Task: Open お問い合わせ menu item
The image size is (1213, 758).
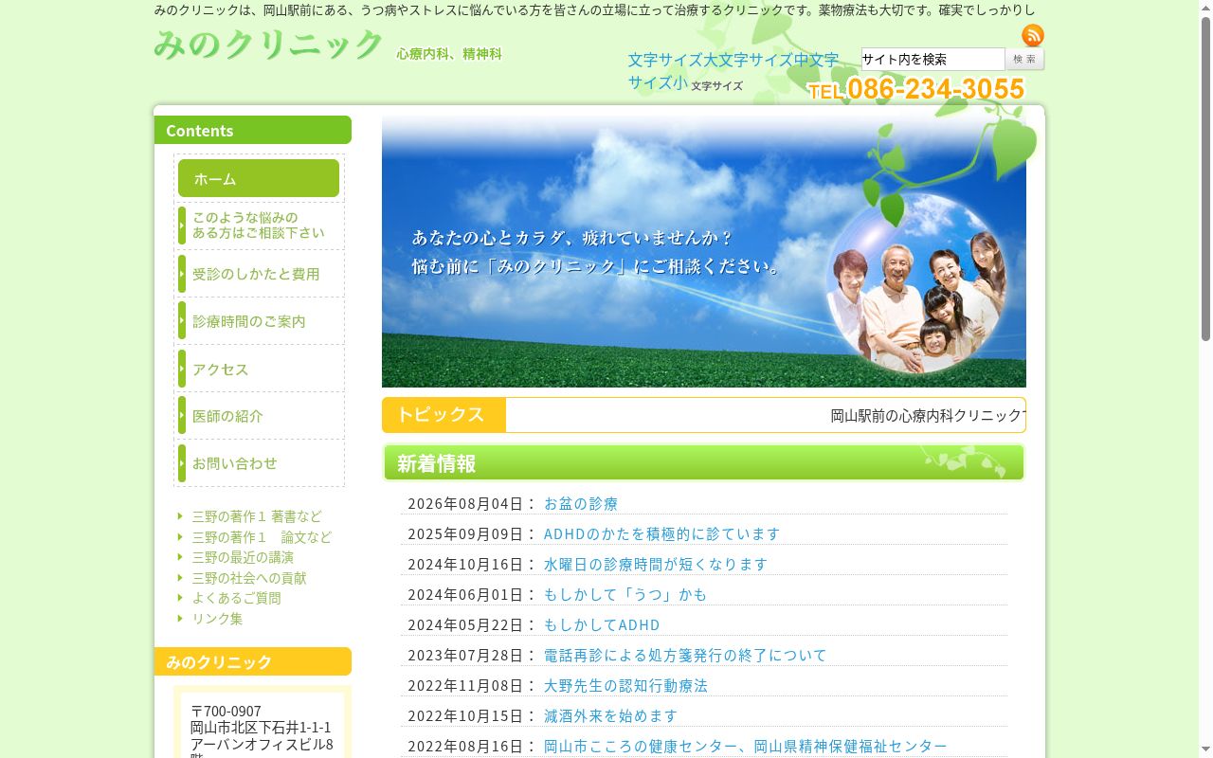Action: click(259, 463)
